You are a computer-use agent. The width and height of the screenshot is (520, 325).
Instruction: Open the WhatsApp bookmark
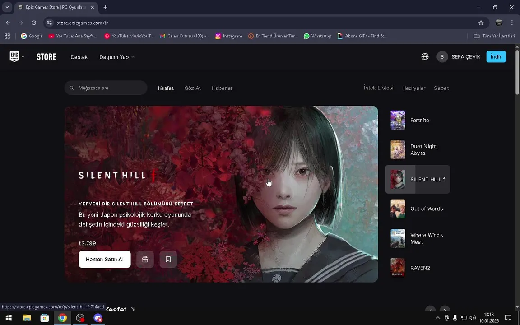(x=317, y=36)
